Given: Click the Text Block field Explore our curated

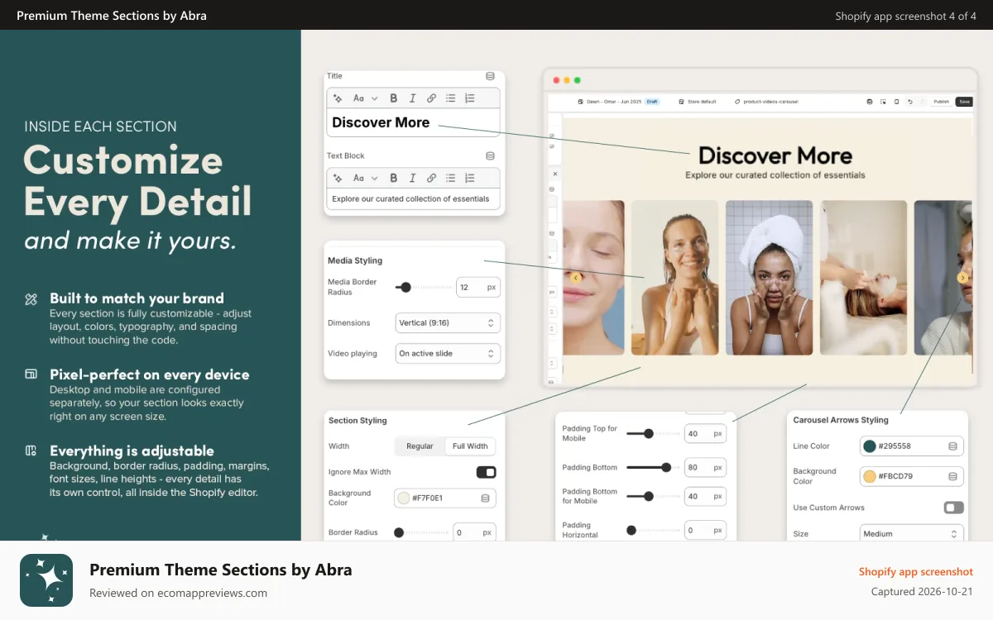Looking at the screenshot, I should click(414, 199).
